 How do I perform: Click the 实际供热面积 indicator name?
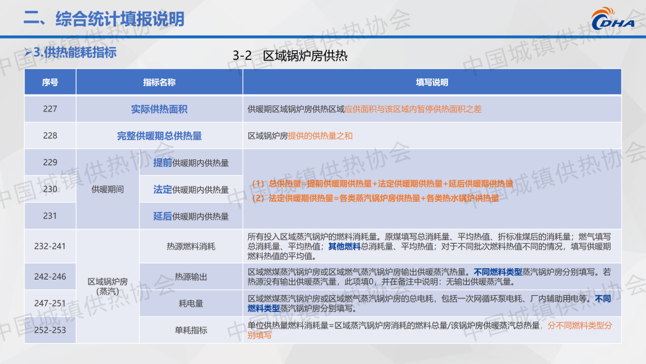click(x=159, y=109)
